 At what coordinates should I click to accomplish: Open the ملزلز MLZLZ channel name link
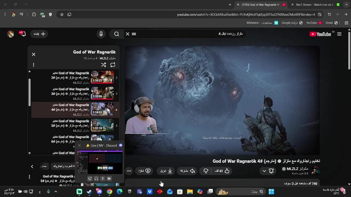pos(298,169)
